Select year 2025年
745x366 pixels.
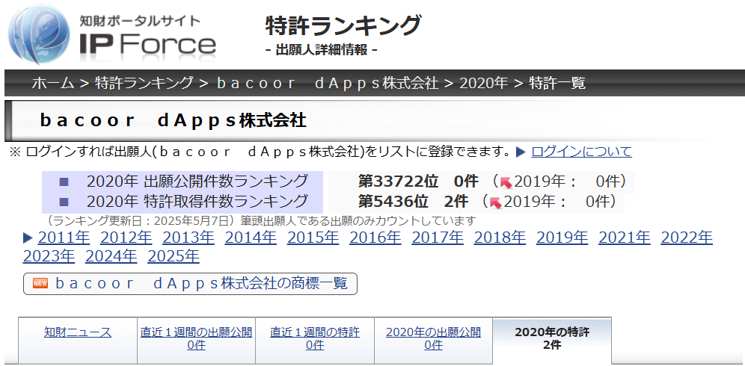174,257
